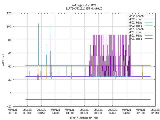Click the yellow NPD1 start spike near 04:25
160x120 pixels.
pos(92,58)
